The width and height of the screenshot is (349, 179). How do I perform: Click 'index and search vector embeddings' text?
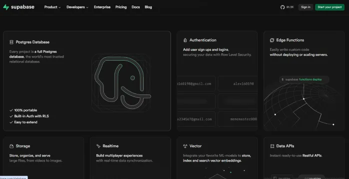[x=212, y=161]
